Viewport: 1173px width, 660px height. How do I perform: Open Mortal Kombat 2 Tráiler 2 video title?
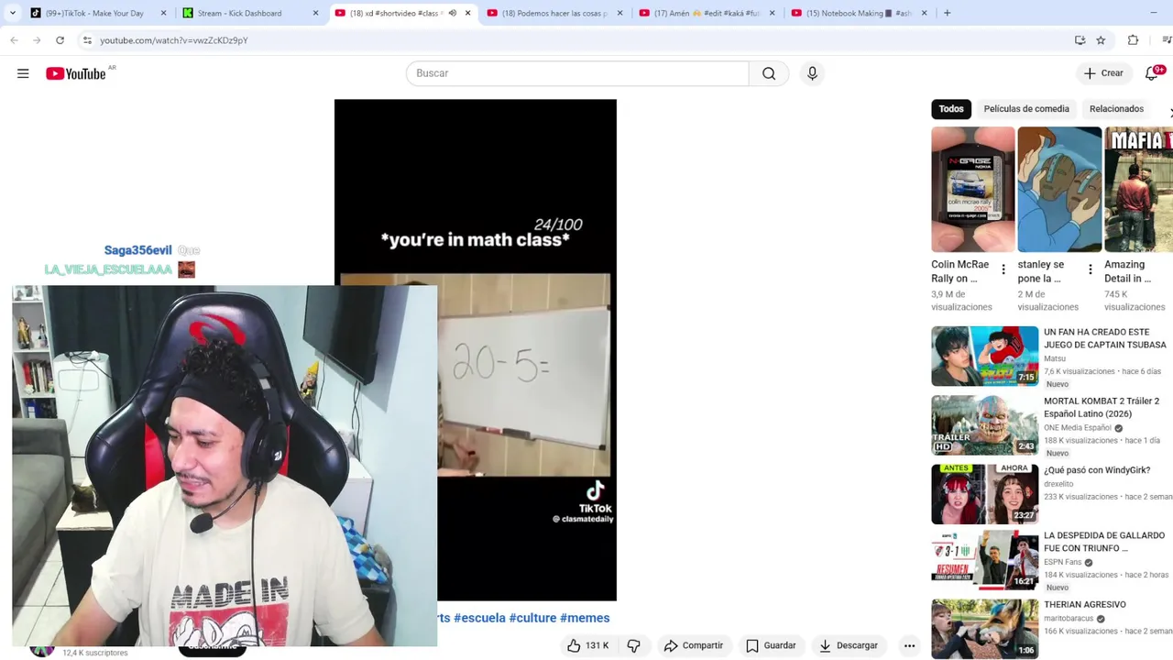pos(1102,407)
